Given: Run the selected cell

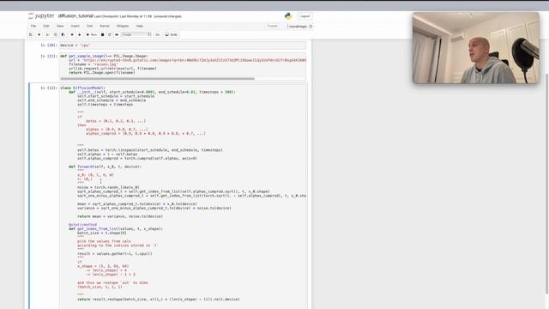Looking at the screenshot, I should click(x=92, y=34).
